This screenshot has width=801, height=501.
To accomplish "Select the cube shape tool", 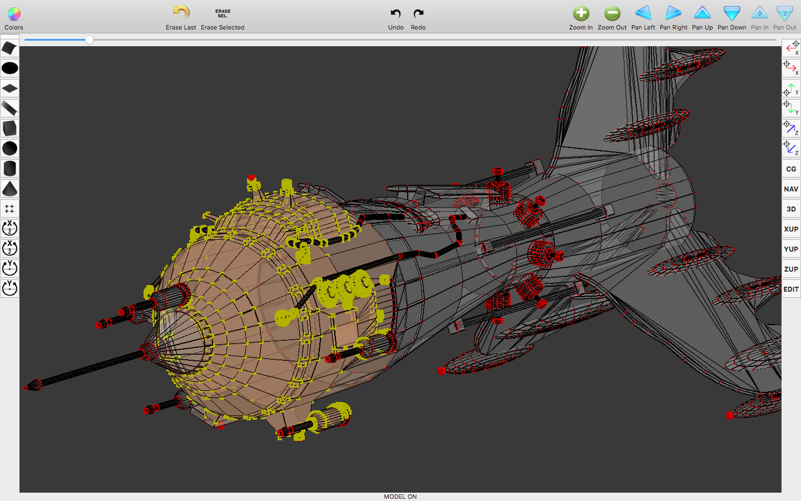I will coord(9,128).
